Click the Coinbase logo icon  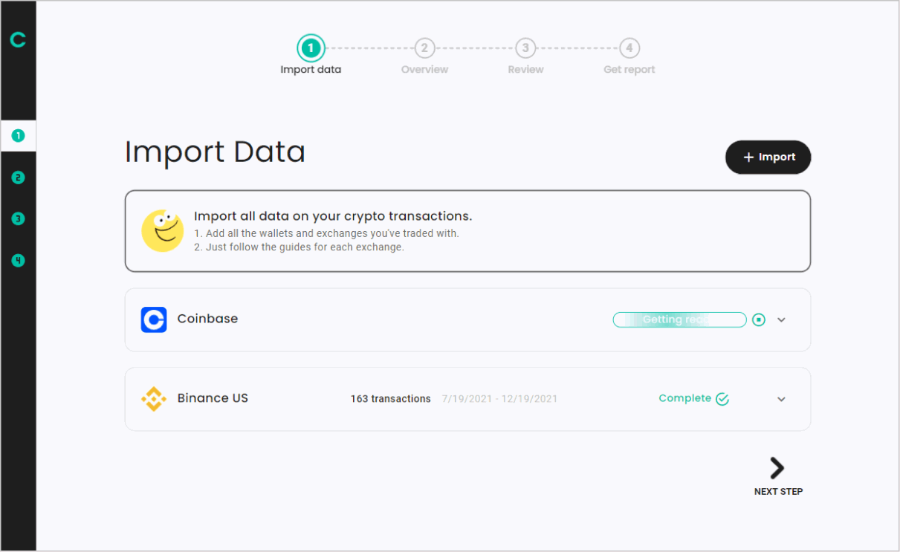(154, 319)
